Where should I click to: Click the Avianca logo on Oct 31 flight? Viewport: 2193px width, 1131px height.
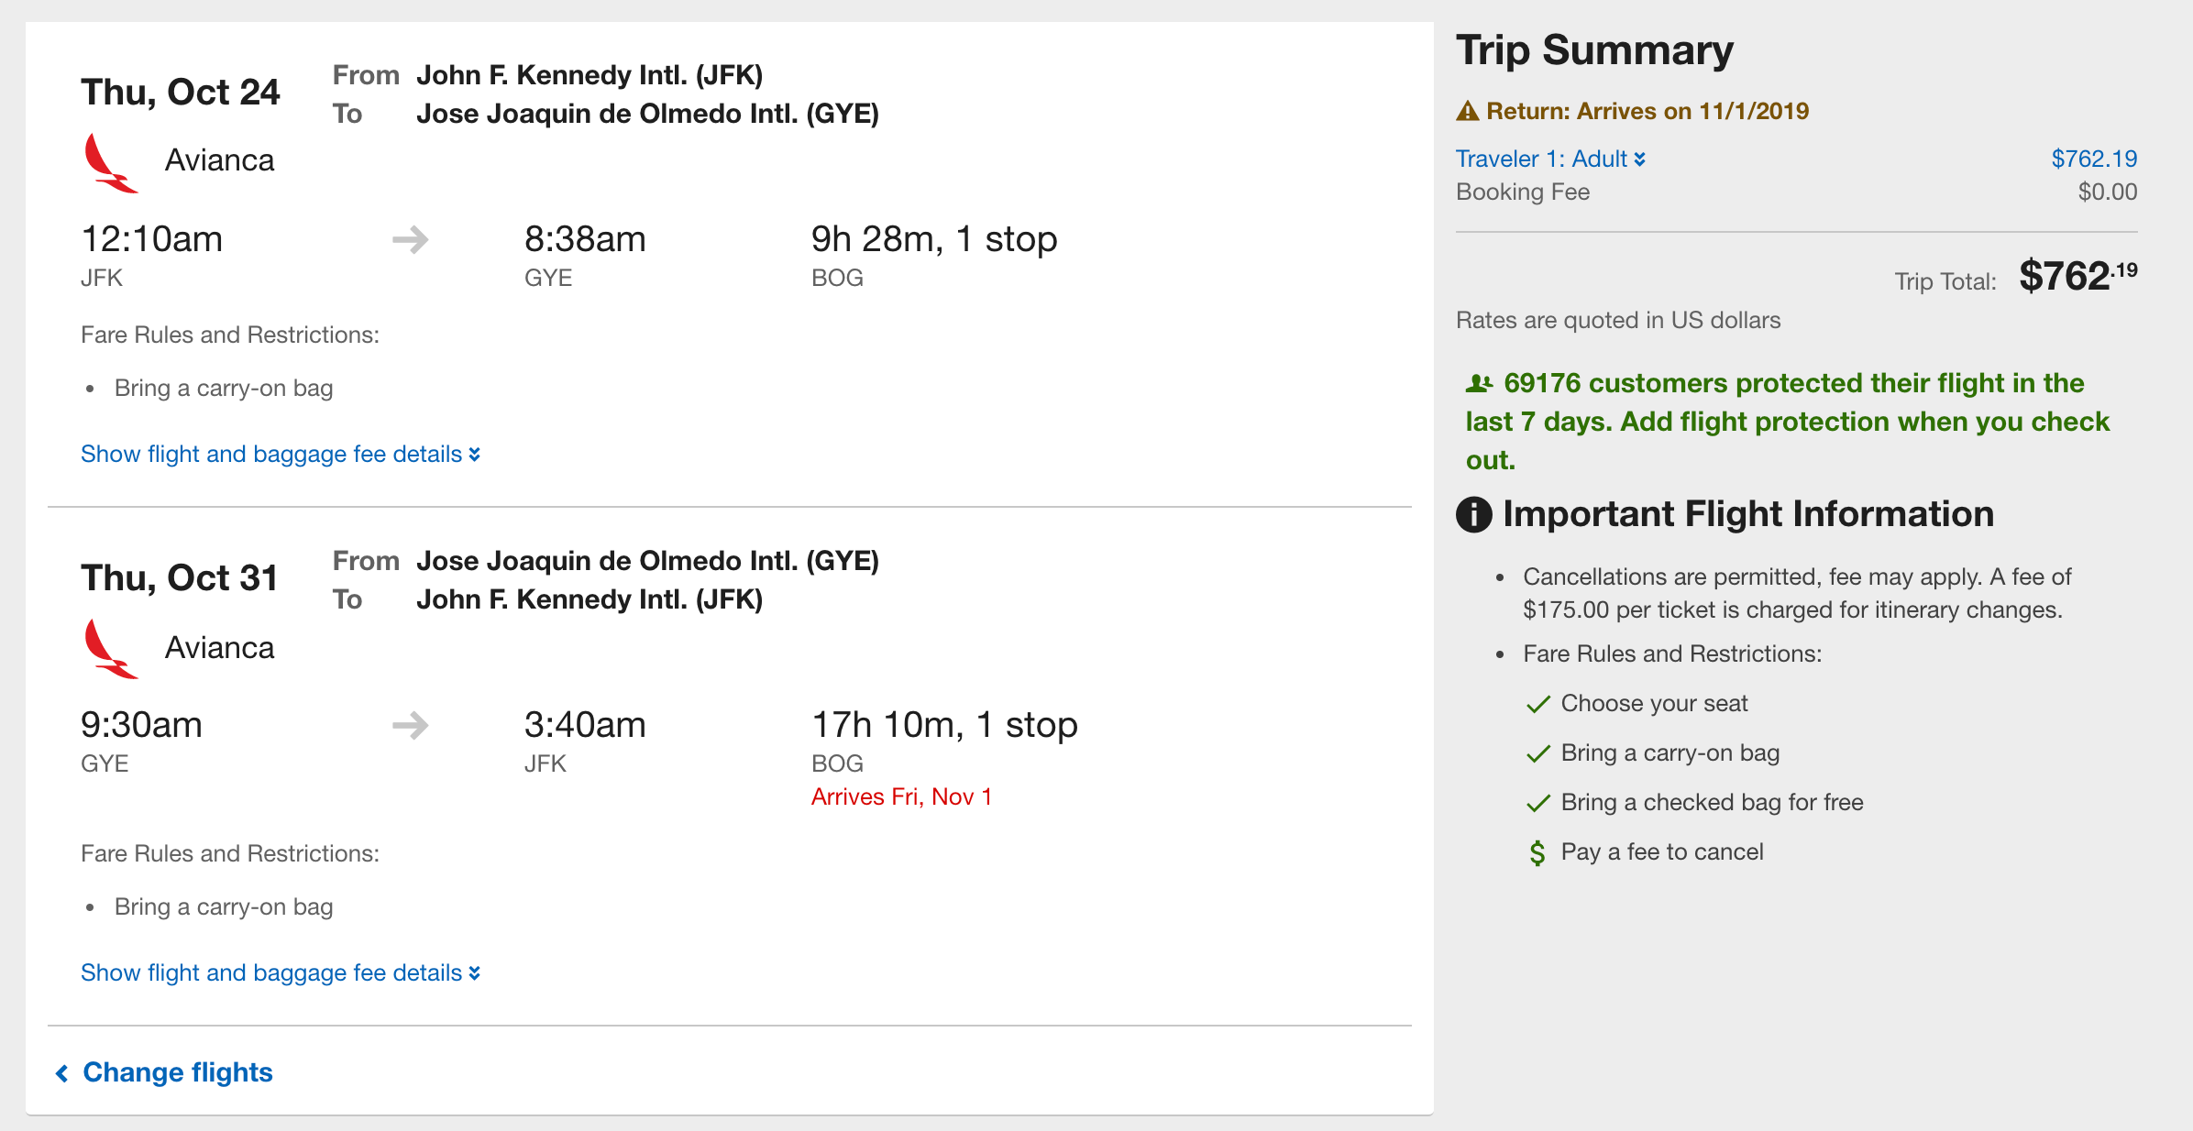[x=110, y=649]
